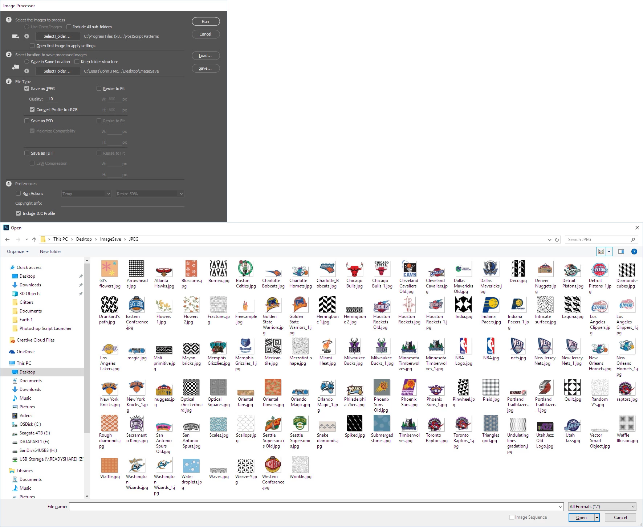
Task: Click Select Folder for save location
Action: [x=57, y=71]
